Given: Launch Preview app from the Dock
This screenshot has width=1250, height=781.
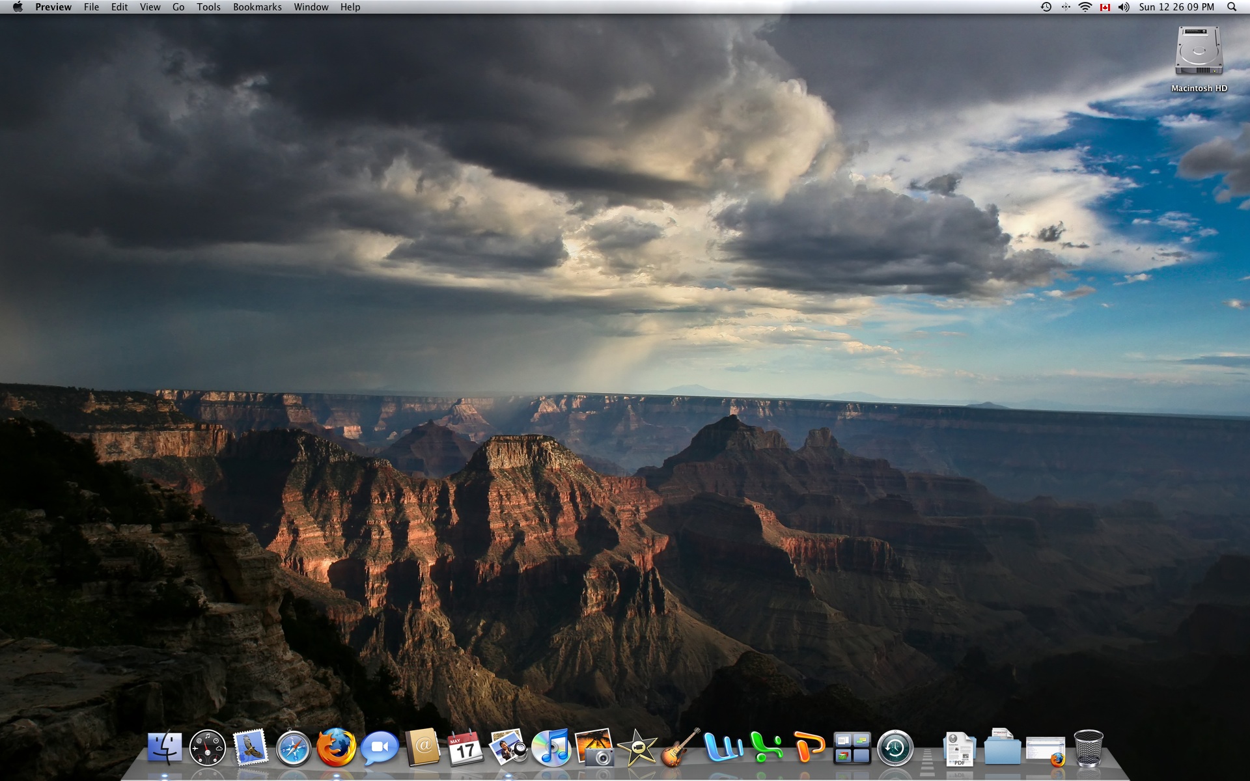Looking at the screenshot, I should click(x=508, y=747).
